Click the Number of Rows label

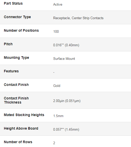click(x=18, y=142)
